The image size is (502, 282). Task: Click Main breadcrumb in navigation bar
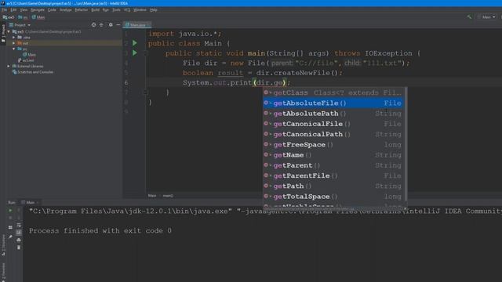[x=38, y=17]
